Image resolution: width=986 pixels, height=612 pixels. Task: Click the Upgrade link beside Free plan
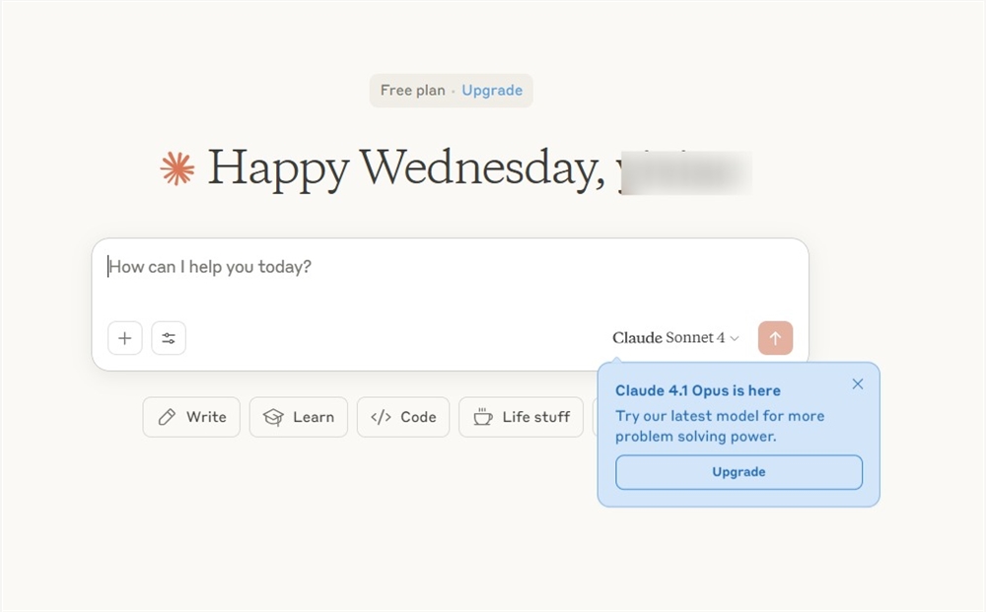click(x=492, y=91)
